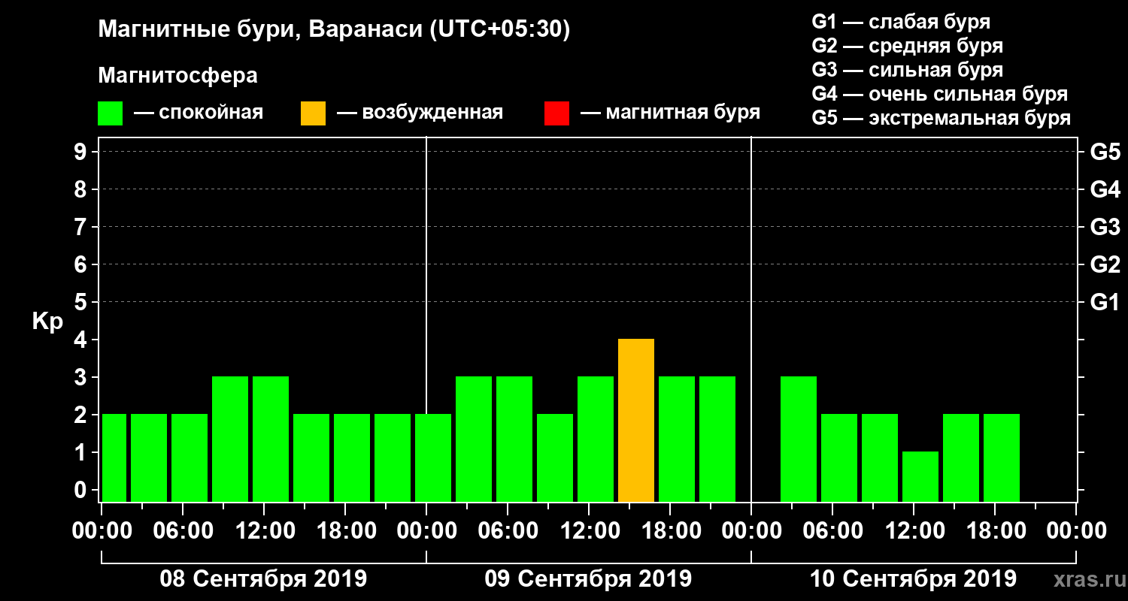Select first green bar on 08 September

114,458
